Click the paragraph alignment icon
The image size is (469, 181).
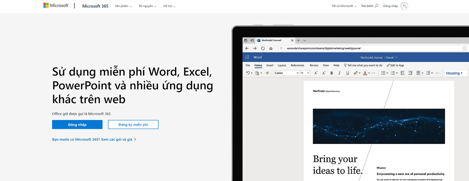click(419, 73)
